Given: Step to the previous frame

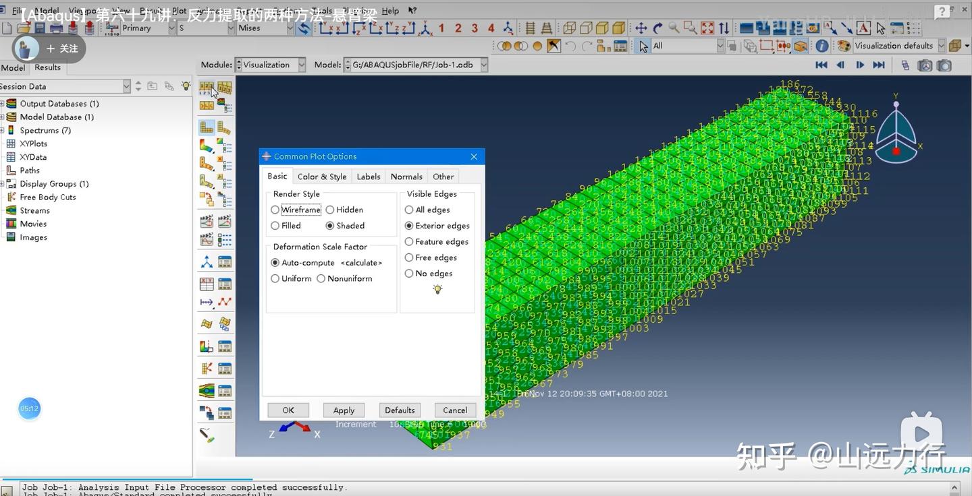Looking at the screenshot, I should coord(840,65).
